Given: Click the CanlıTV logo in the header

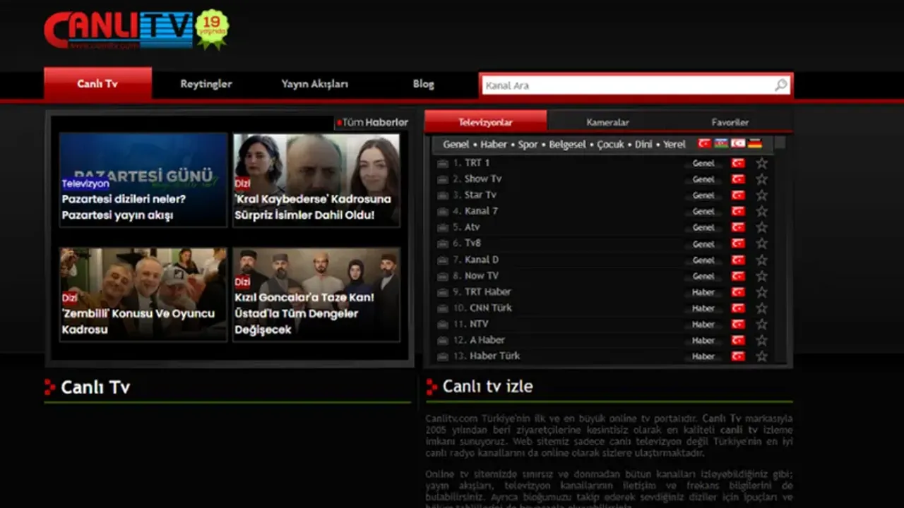Looking at the screenshot, I should coord(119,30).
